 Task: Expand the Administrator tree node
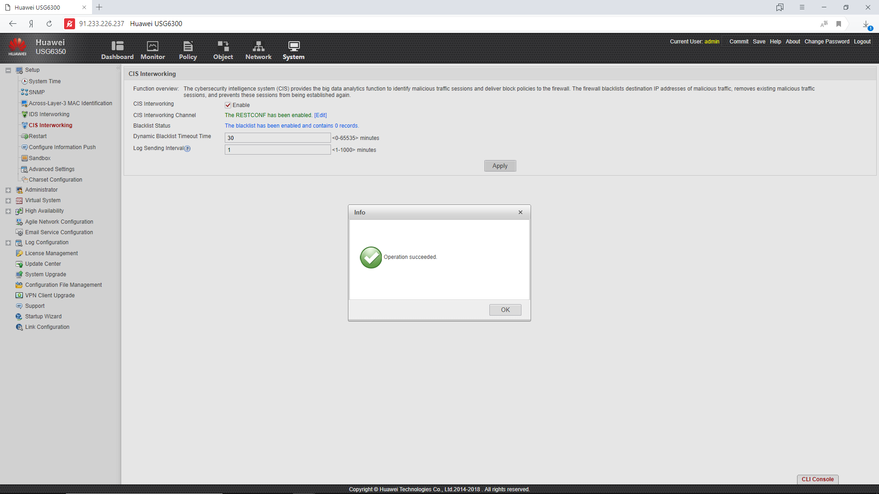(x=8, y=190)
